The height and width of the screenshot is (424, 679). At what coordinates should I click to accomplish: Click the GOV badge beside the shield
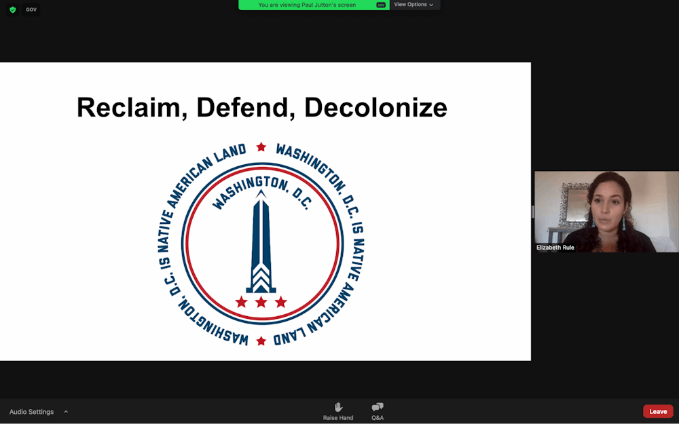coord(31,9)
